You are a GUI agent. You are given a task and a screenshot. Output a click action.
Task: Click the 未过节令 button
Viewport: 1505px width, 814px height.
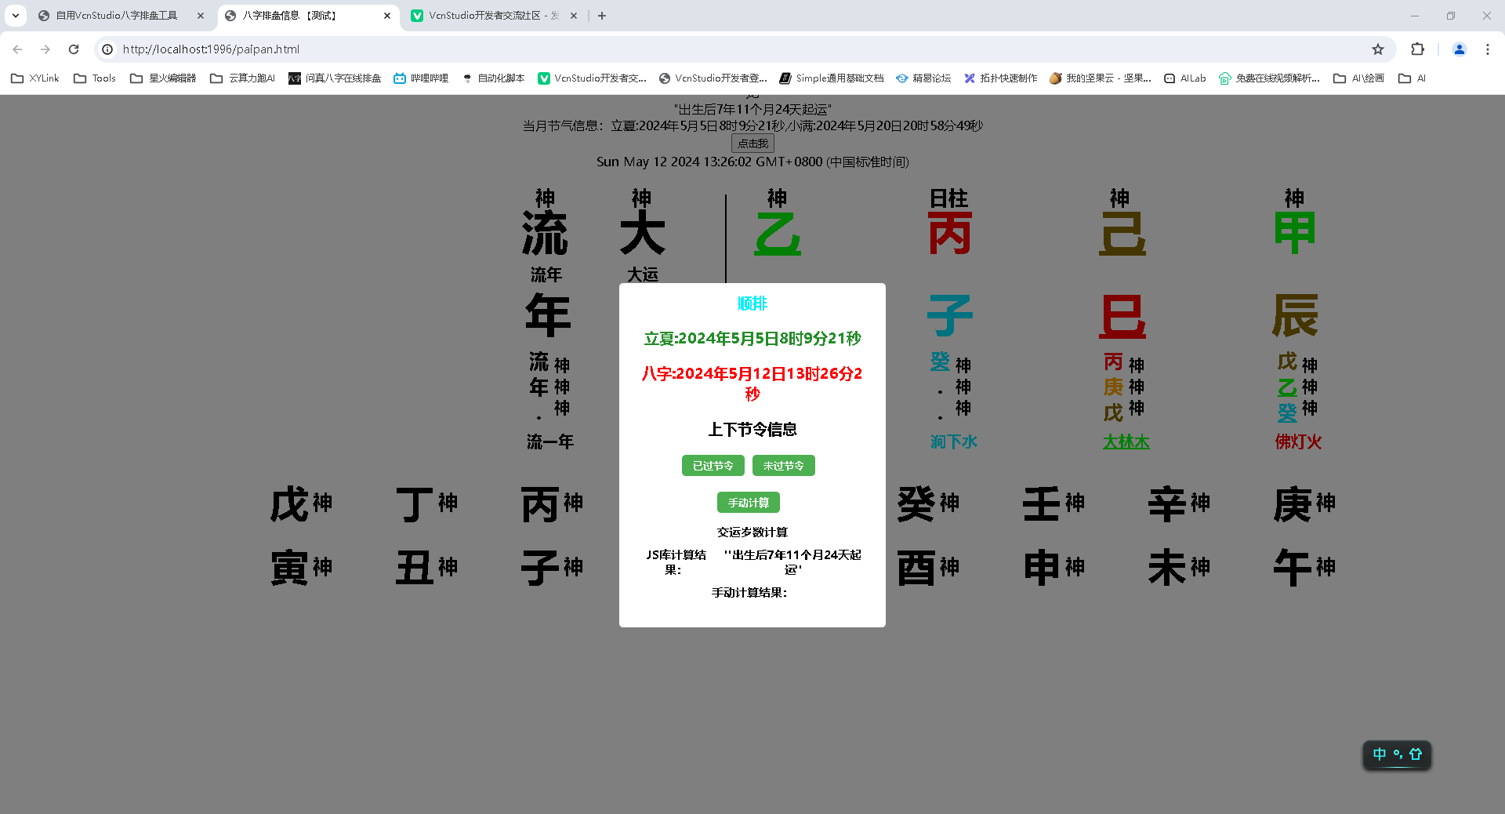[x=783, y=466]
